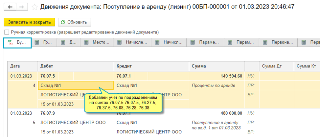The width and height of the screenshot is (320, 137).
Task: Select the Проценты по аренде description cell
Action: [214, 86]
